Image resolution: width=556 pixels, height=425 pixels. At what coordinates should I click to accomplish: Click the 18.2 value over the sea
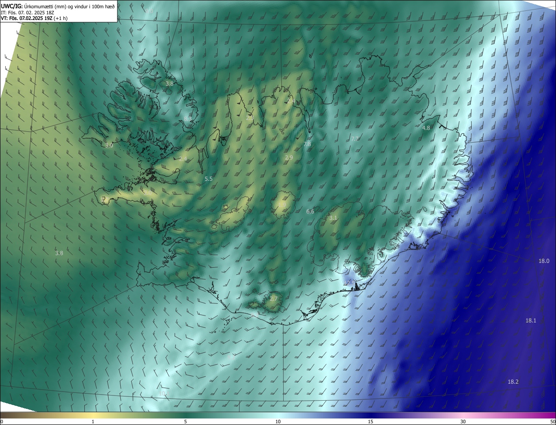513,382
